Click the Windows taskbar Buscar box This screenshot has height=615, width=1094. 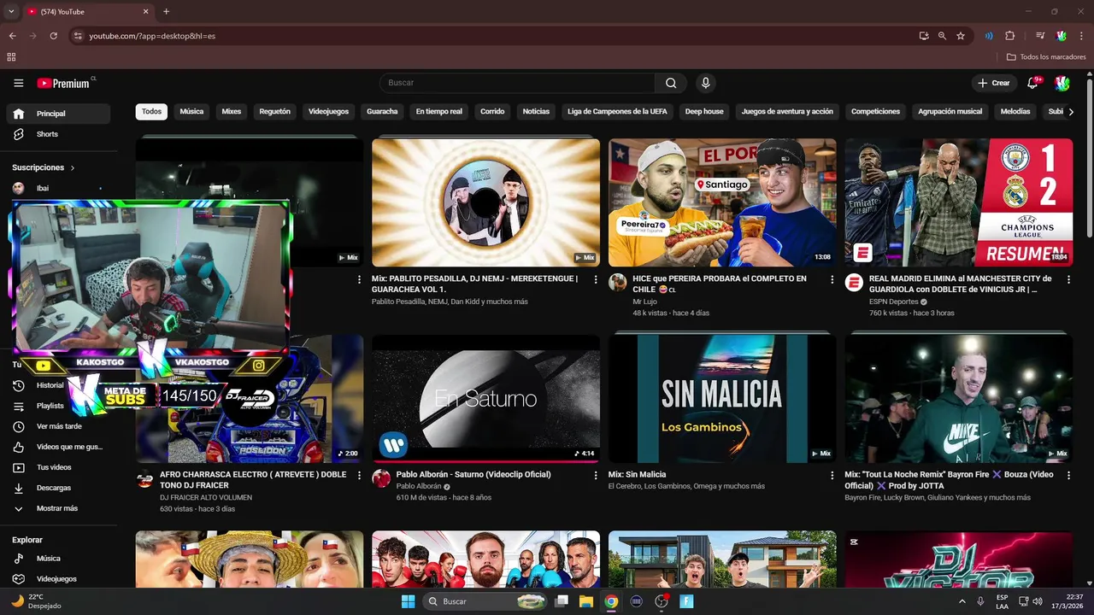tap(485, 601)
